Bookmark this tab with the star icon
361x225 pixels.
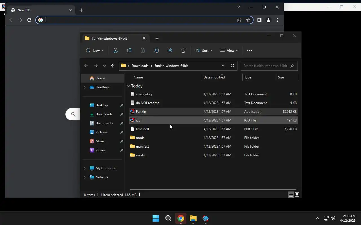click(x=248, y=20)
